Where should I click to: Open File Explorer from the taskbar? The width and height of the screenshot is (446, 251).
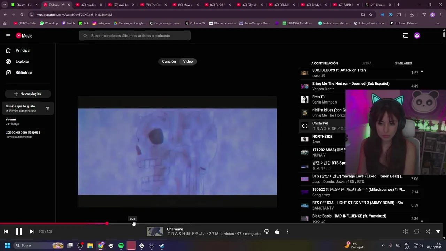click(x=90, y=245)
